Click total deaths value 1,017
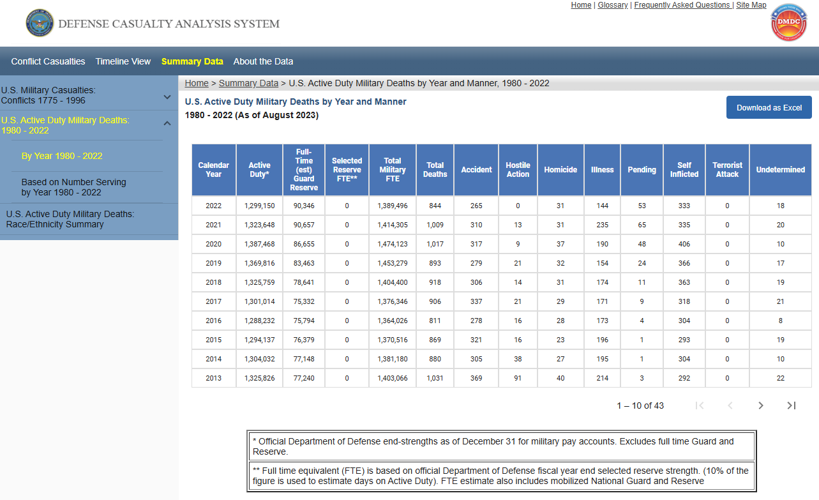This screenshot has height=500, width=819. coord(435,244)
